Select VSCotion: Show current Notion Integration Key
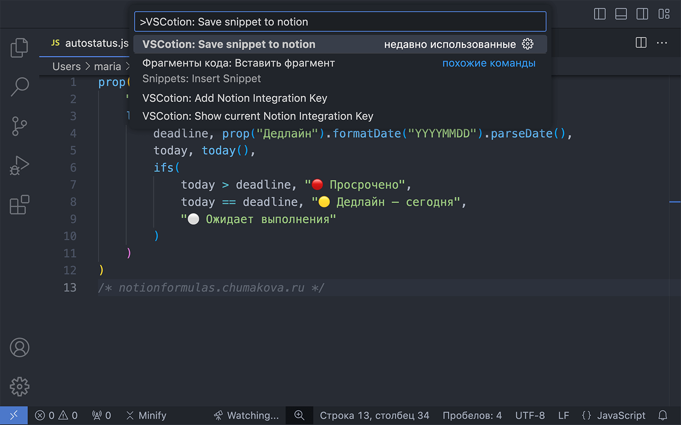 click(340, 116)
